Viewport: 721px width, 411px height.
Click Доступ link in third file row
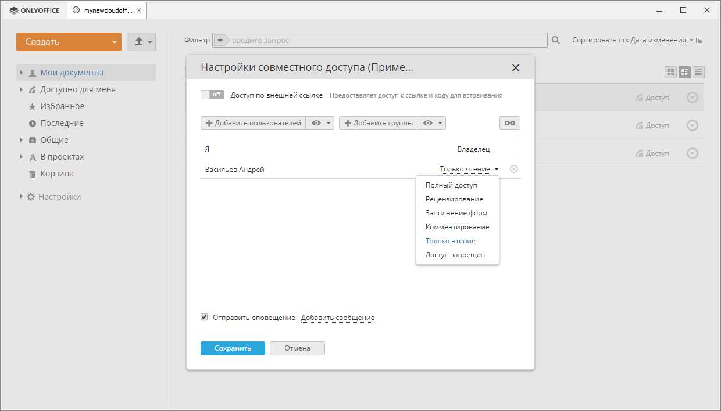(652, 153)
